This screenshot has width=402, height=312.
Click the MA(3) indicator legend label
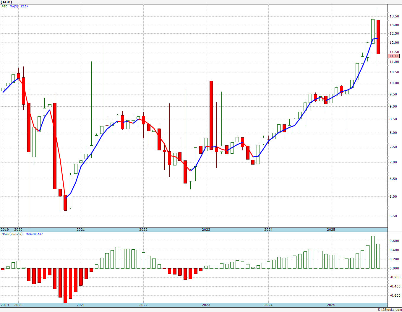pyautogui.click(x=14, y=6)
